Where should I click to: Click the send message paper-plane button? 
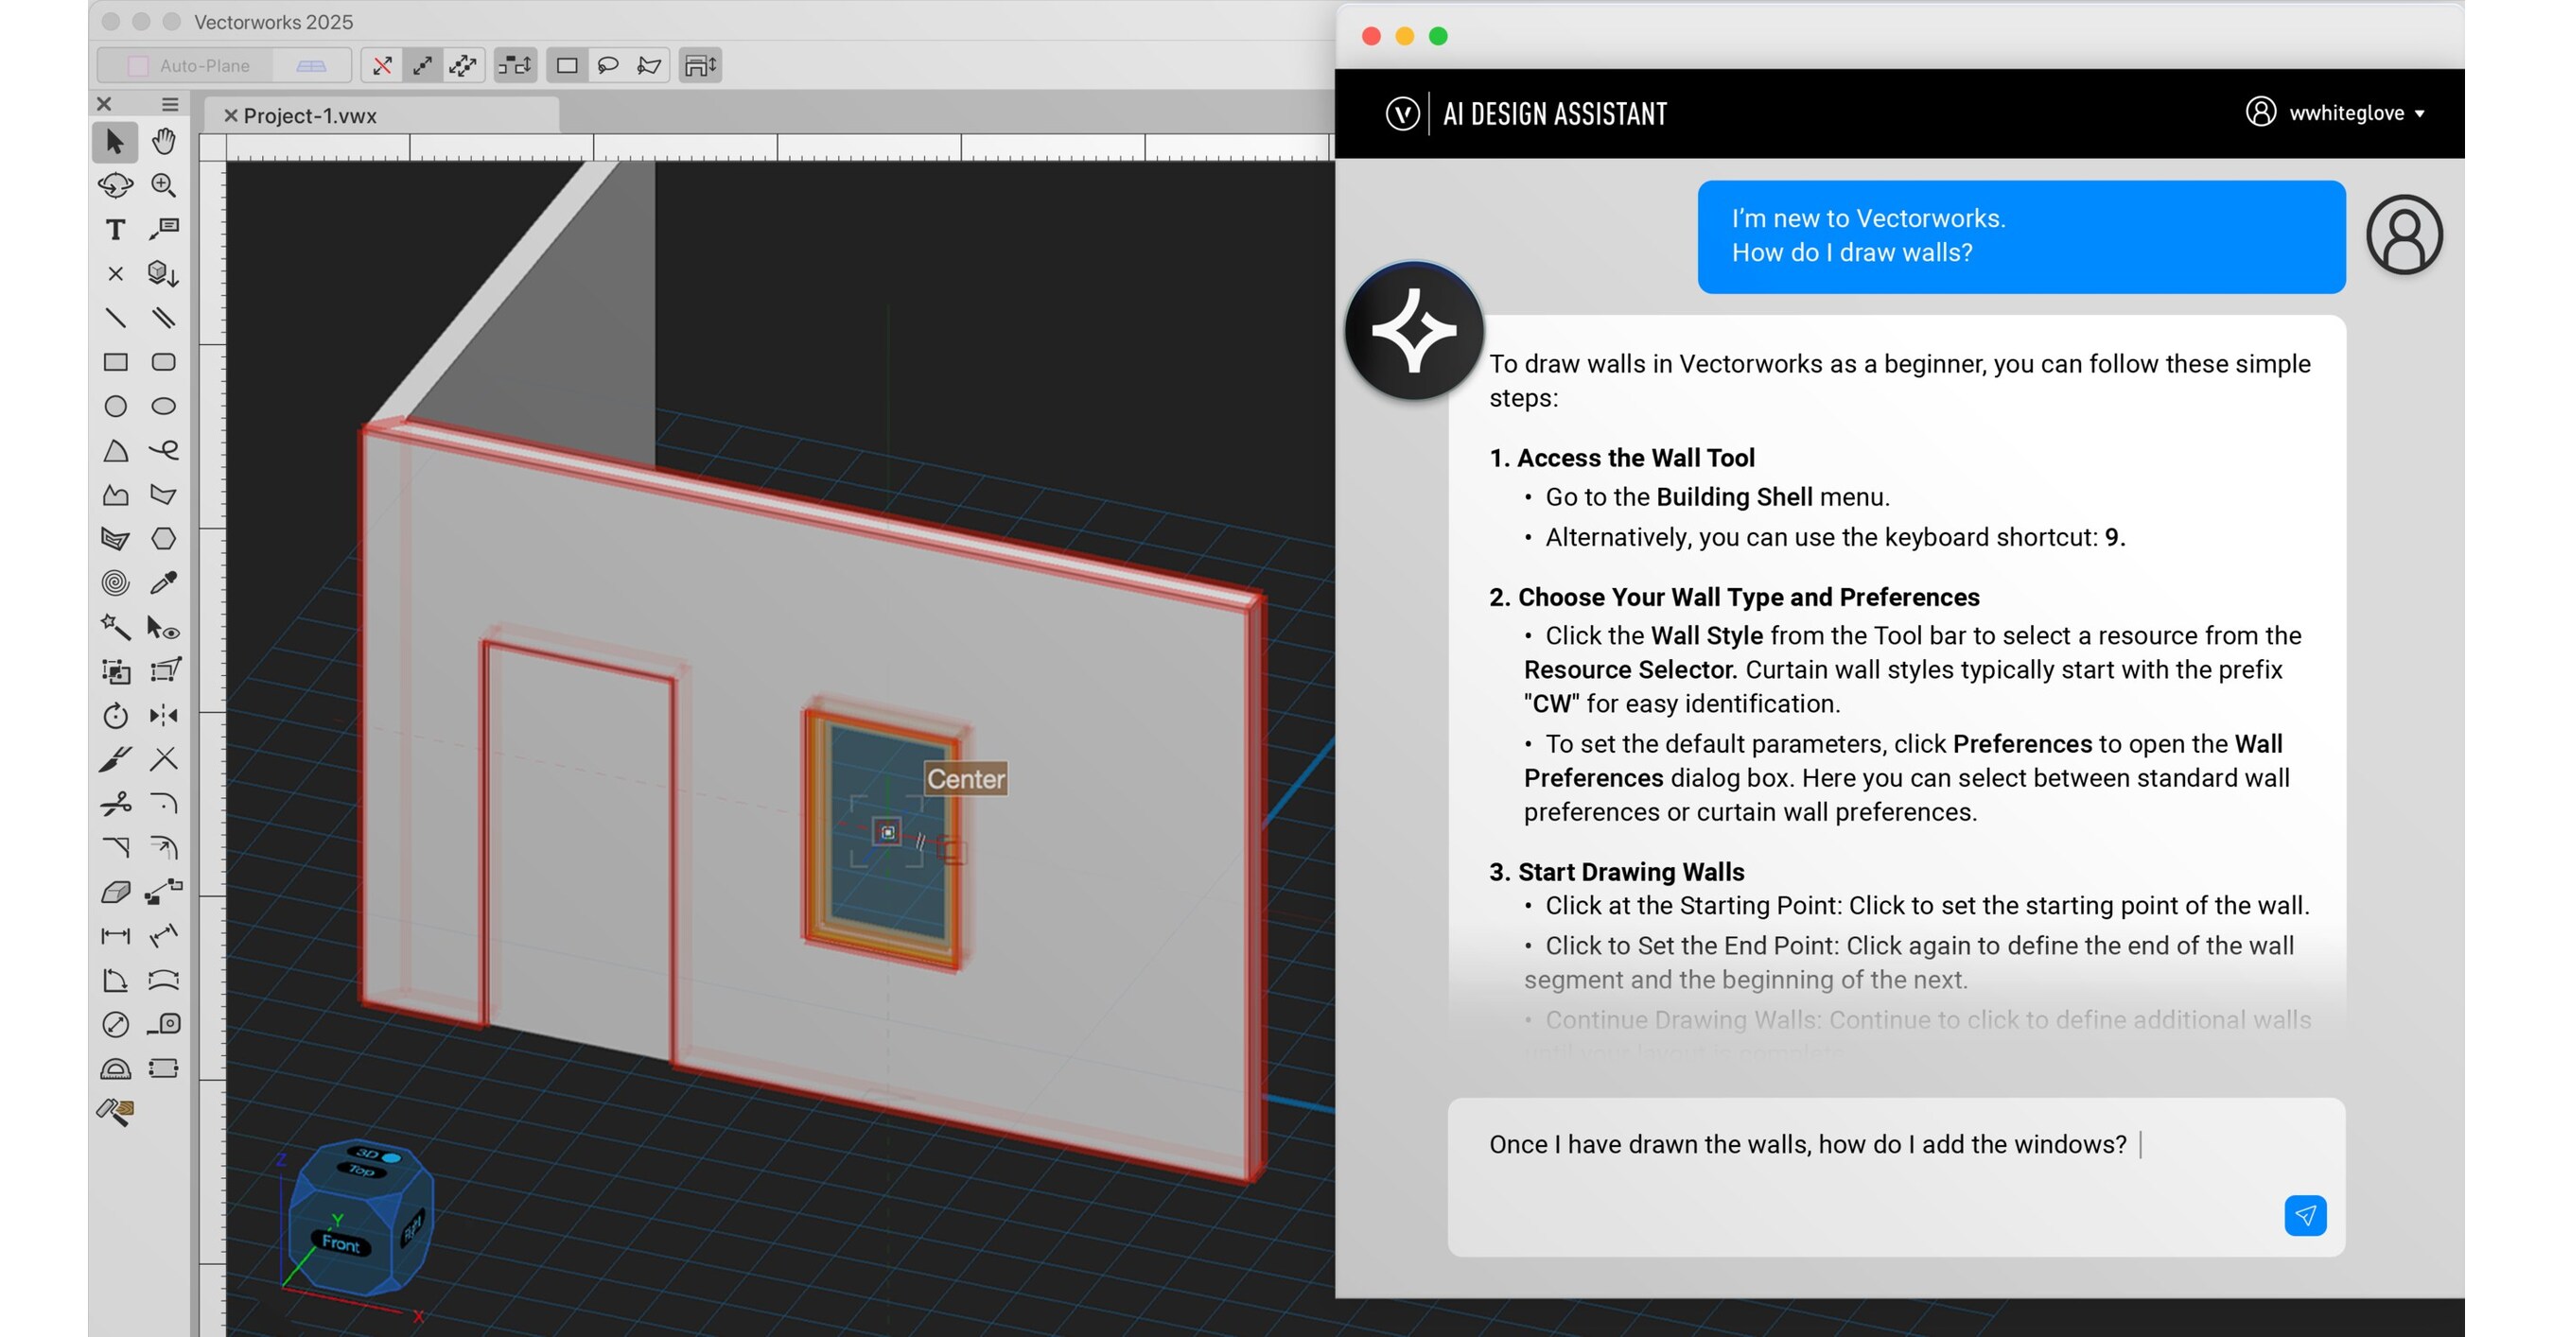click(2304, 1215)
